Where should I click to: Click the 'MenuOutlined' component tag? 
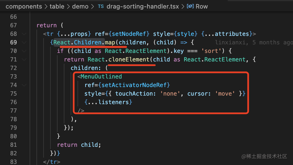coord(101,77)
